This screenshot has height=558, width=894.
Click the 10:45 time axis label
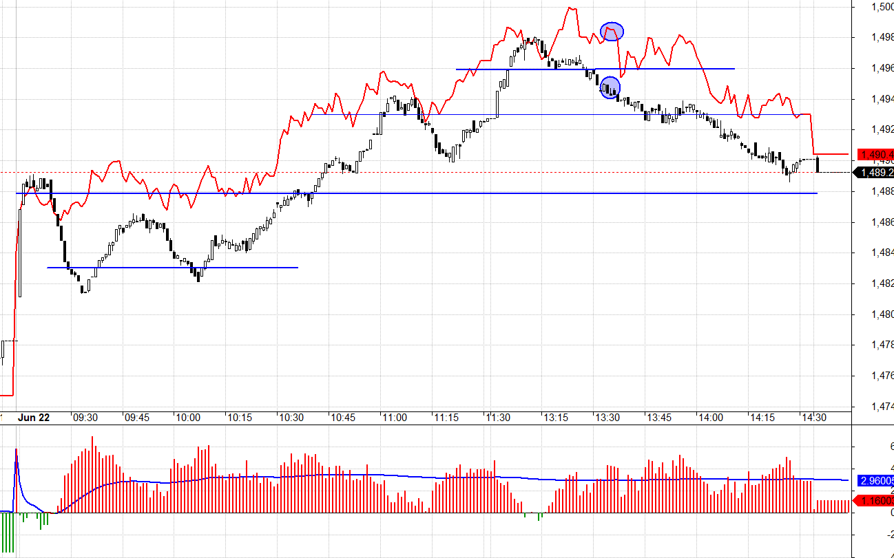click(342, 418)
